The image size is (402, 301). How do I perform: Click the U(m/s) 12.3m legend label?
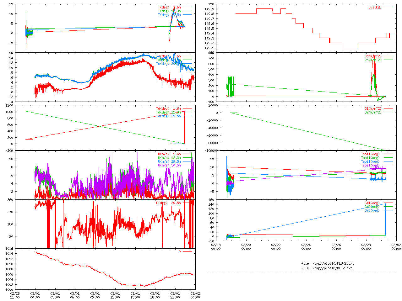coord(169,158)
